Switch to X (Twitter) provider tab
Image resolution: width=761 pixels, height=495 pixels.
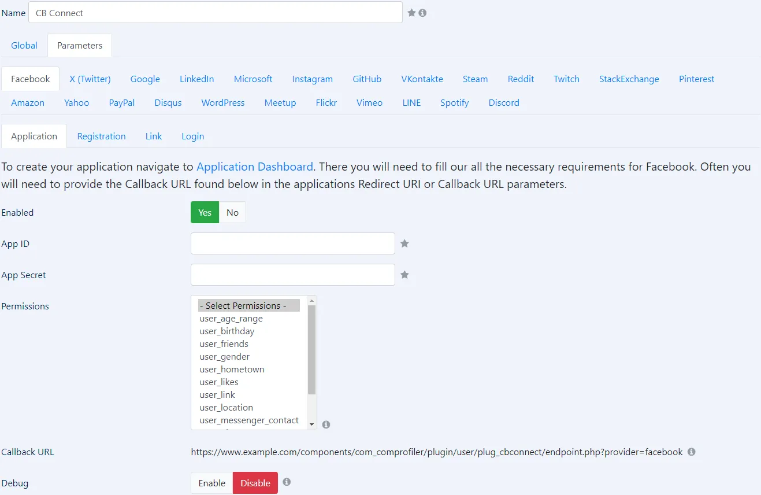point(90,79)
